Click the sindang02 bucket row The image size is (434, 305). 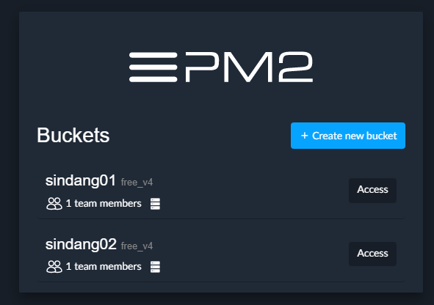click(x=221, y=255)
